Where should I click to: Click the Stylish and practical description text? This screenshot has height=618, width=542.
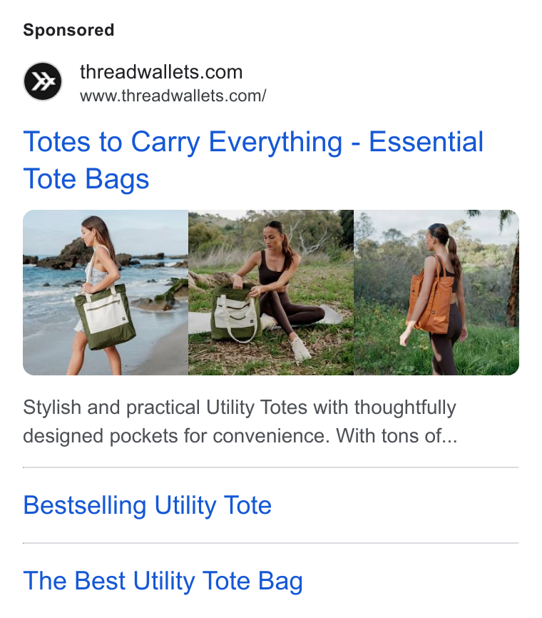point(240,422)
